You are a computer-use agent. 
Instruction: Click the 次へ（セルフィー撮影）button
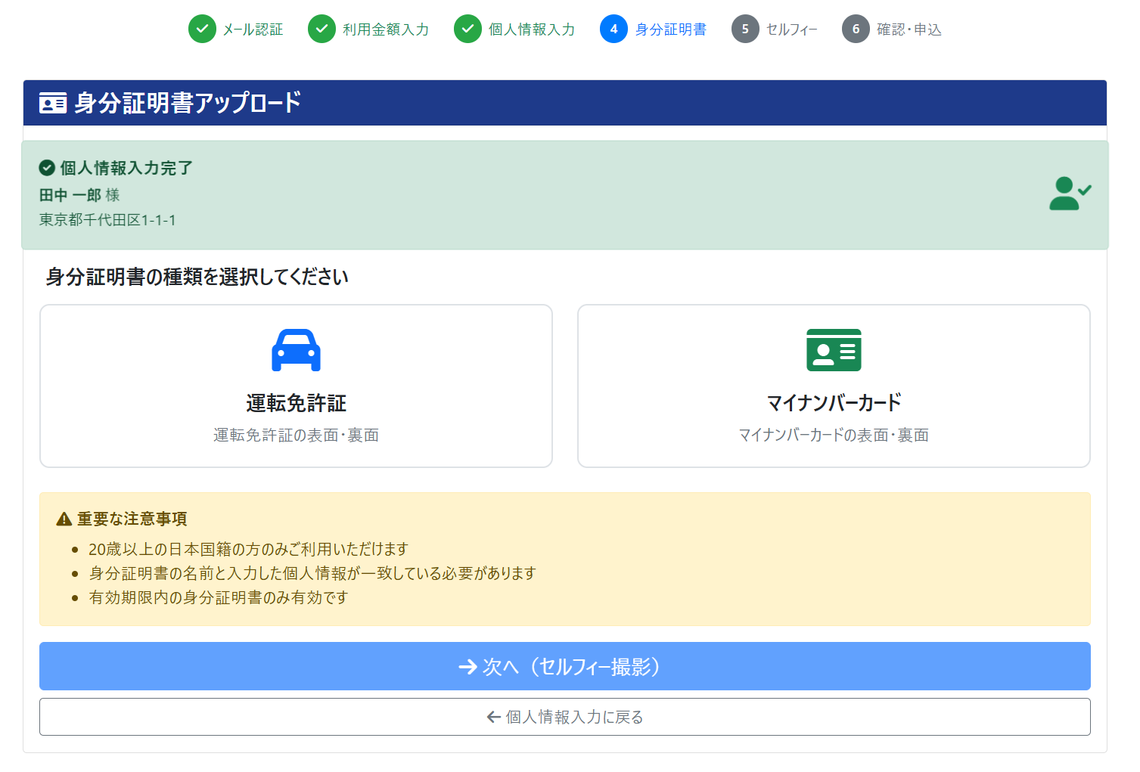coord(564,666)
